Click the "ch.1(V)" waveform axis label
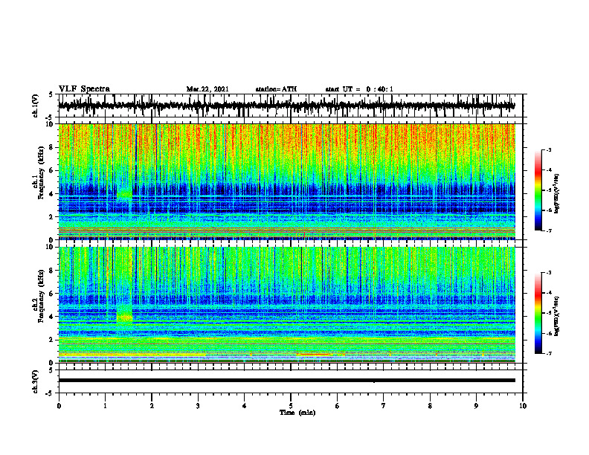The image size is (589, 455). point(36,106)
